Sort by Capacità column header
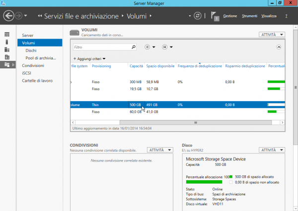The image size is (298, 211). point(136,66)
